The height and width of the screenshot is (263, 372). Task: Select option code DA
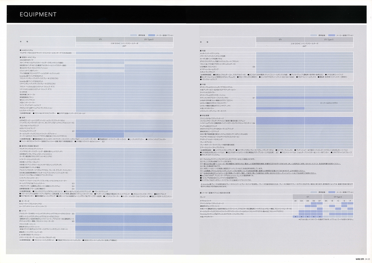tap(302, 201)
